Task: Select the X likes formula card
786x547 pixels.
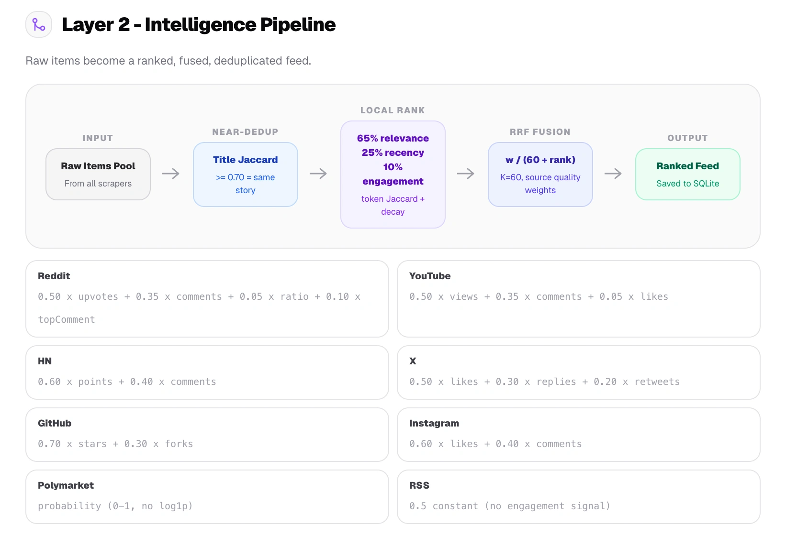Action: pyautogui.click(x=579, y=372)
